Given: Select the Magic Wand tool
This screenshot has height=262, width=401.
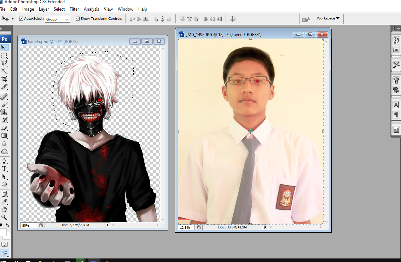Looking at the screenshot, I should click(x=4, y=71).
